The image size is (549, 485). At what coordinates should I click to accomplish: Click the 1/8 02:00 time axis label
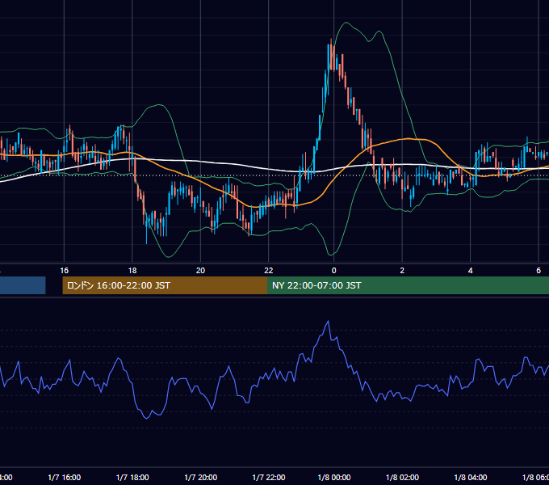pos(402,477)
